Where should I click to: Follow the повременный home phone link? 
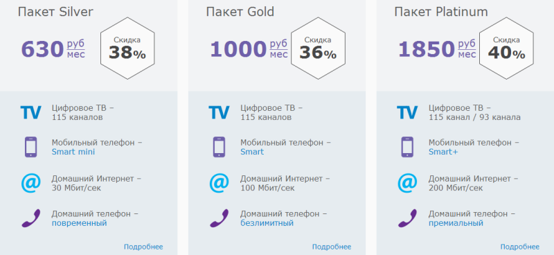[x=79, y=224]
